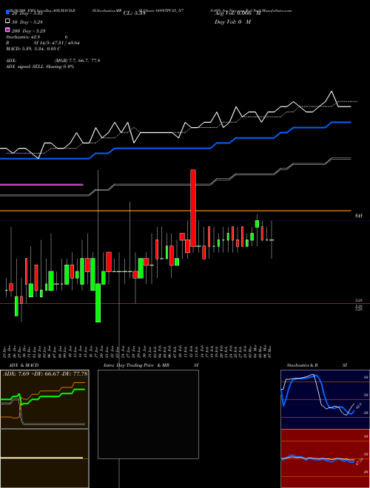This screenshot has height=488, width=370.
Task: Click the 'Stochastics & R' panel title
Action: pyautogui.click(x=303, y=365)
